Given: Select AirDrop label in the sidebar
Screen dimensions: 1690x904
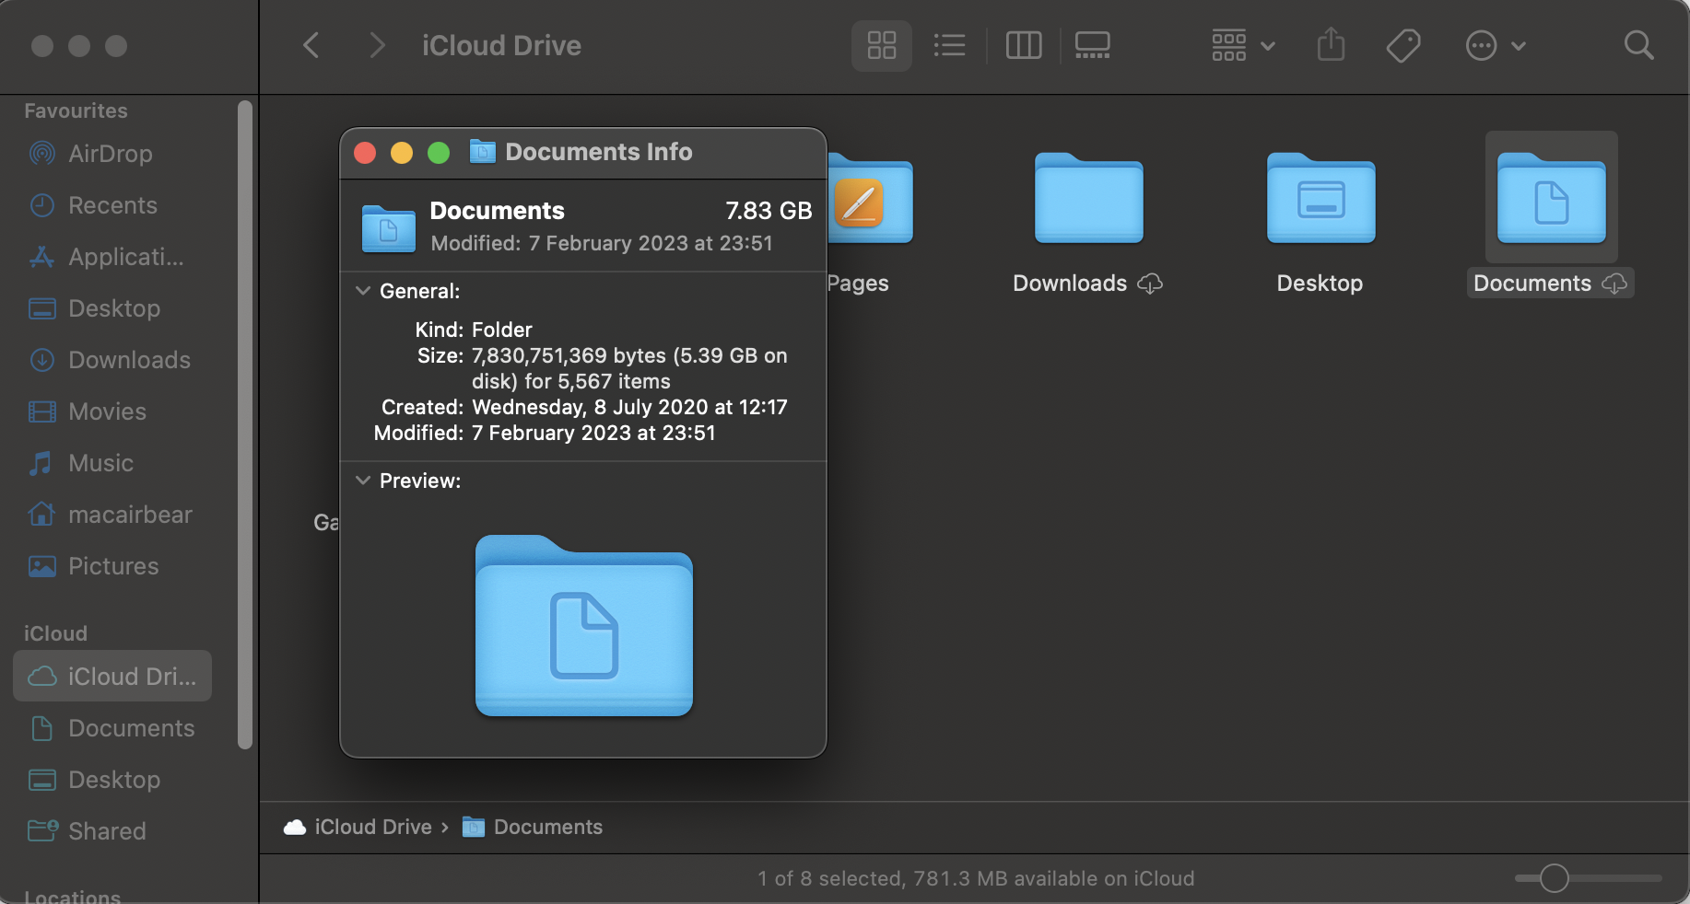Looking at the screenshot, I should coord(111,154).
